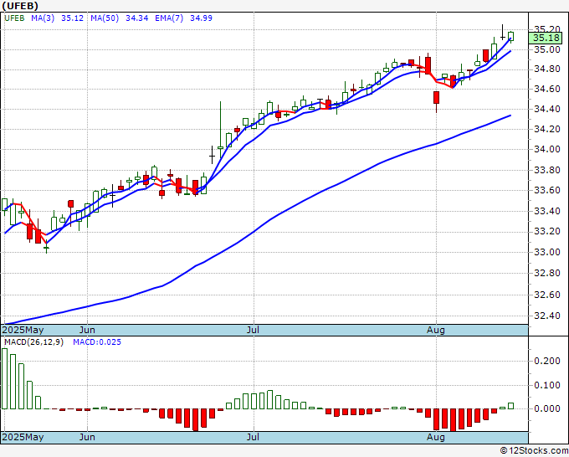569x457 pixels.
Task: Click Jun on the MACD panel axis
Action: pyautogui.click(x=87, y=437)
